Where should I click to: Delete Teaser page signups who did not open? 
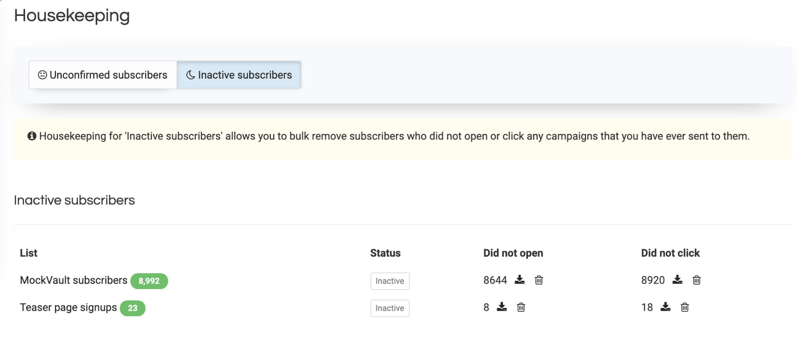tap(521, 307)
